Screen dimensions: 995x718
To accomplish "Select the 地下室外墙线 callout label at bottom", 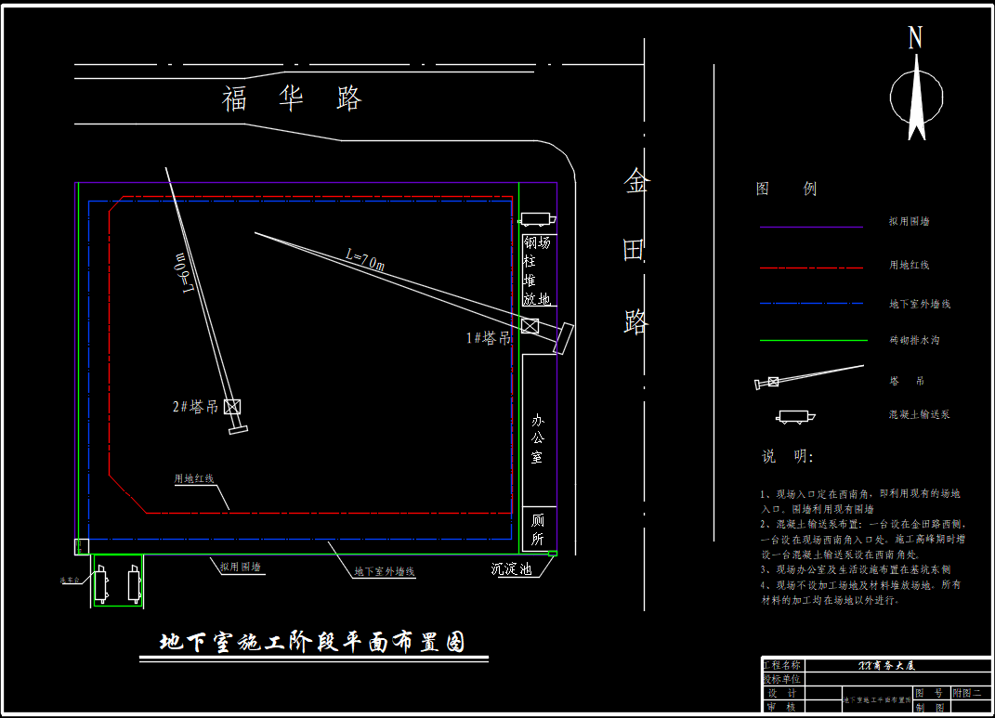I will click(385, 571).
